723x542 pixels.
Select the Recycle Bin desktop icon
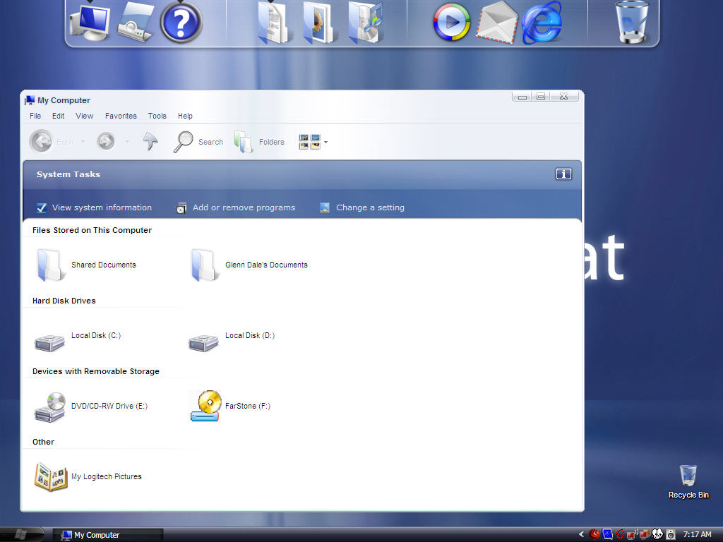(688, 481)
